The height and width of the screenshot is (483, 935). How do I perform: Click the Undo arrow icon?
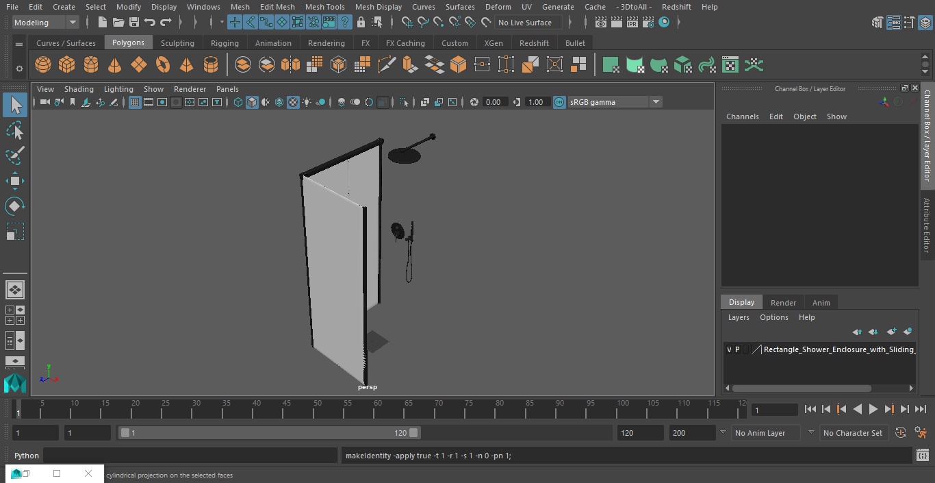click(x=150, y=23)
